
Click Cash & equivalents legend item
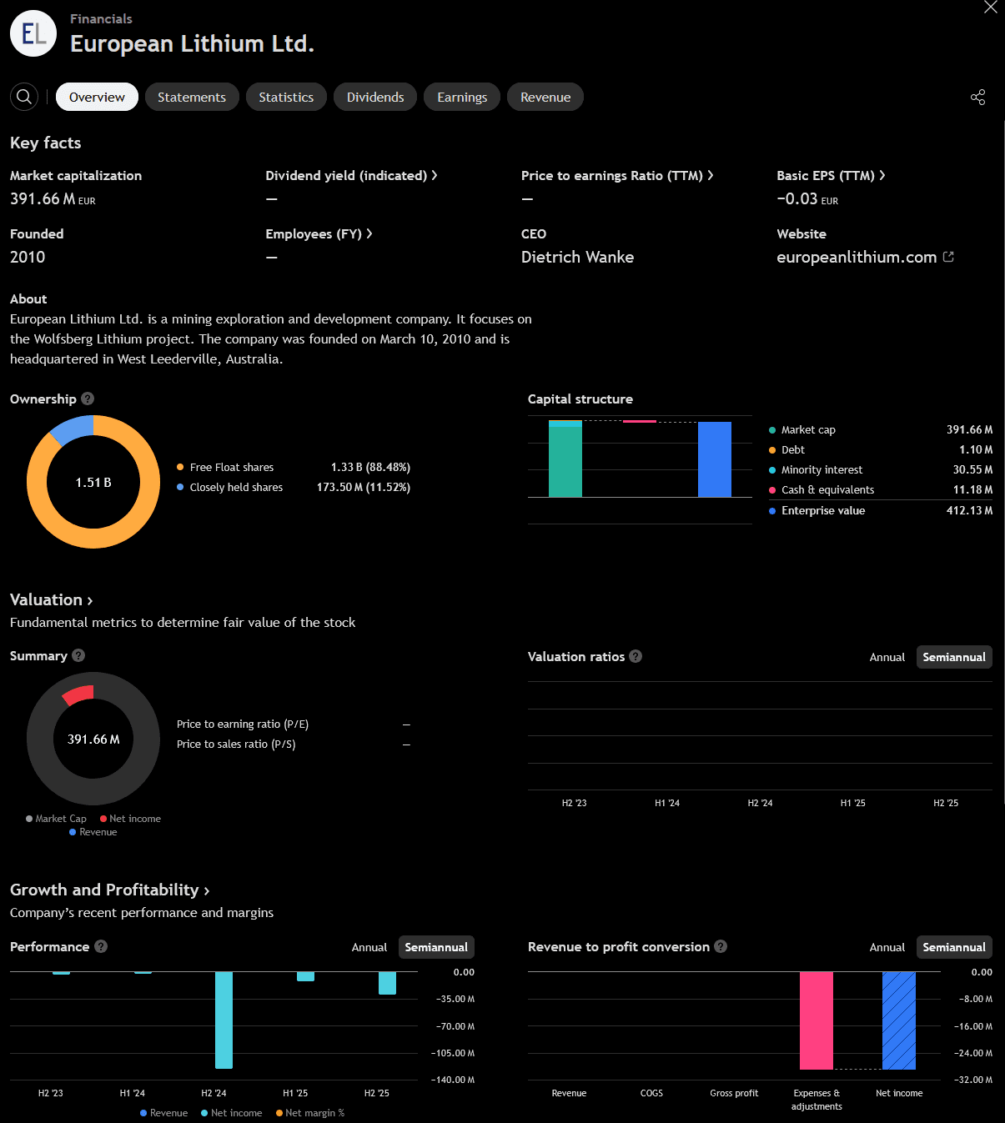click(881, 489)
